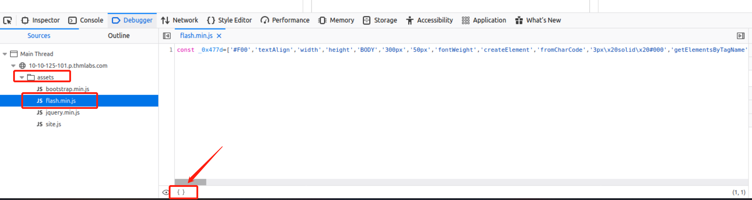Image resolution: width=752 pixels, height=200 pixels.
Task: Toggle the right breakpoints pane icon
Action: (741, 36)
